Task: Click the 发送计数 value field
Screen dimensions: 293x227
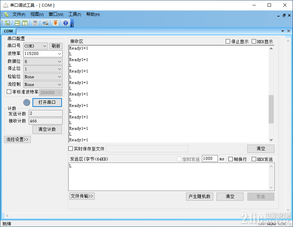Action: [46, 113]
